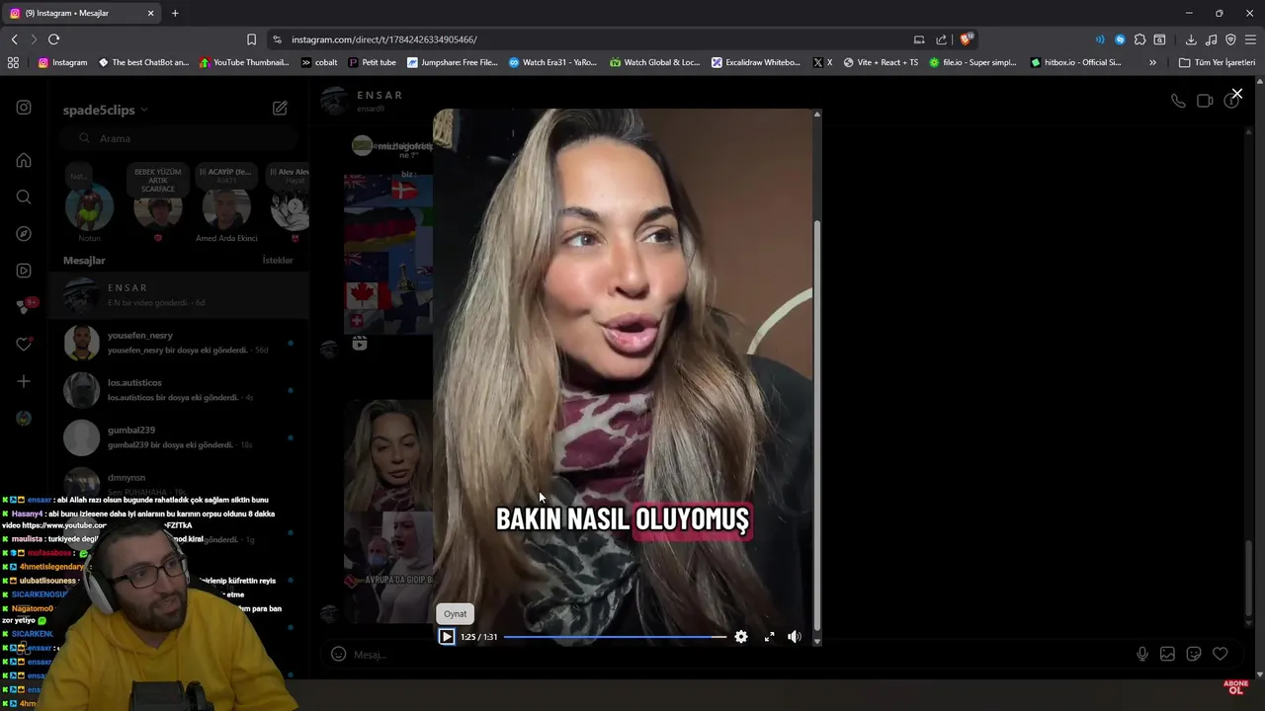Image resolution: width=1265 pixels, height=711 pixels.
Task: Mute the video volume speaker icon
Action: pos(794,637)
